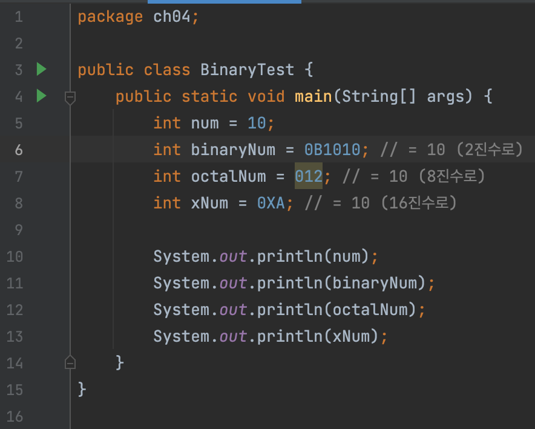The height and width of the screenshot is (429, 535).
Task: Click the println(octalNum) statement
Action: pyautogui.click(x=289, y=310)
